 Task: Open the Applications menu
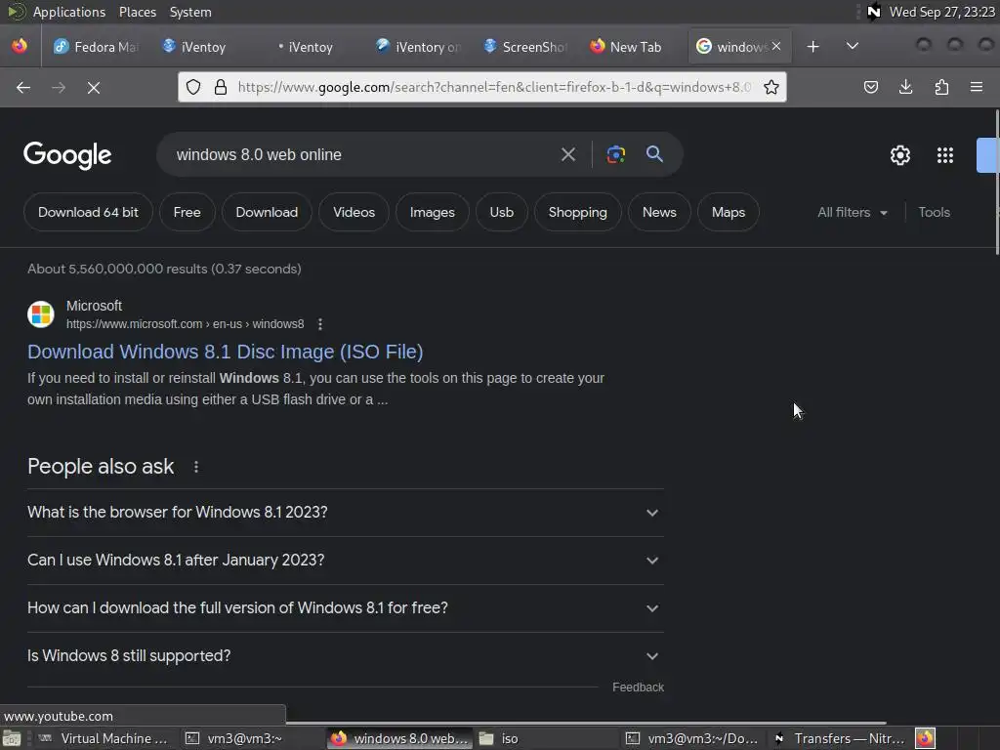(x=69, y=12)
